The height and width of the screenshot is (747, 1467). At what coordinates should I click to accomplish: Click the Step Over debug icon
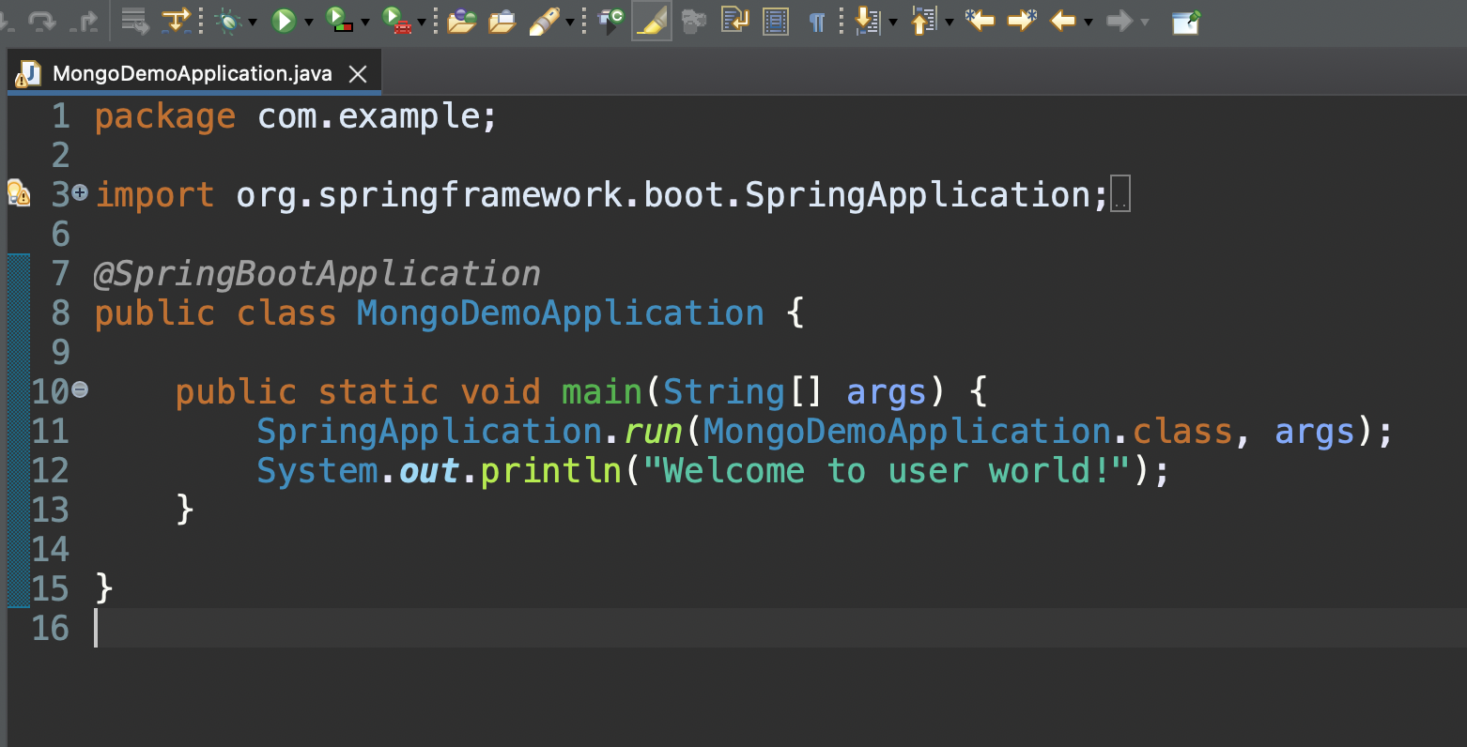coord(41,21)
